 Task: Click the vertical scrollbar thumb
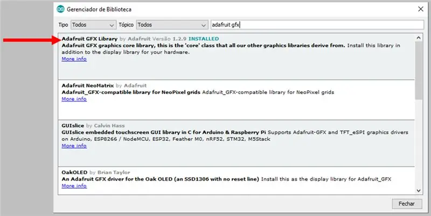(x=419, y=70)
